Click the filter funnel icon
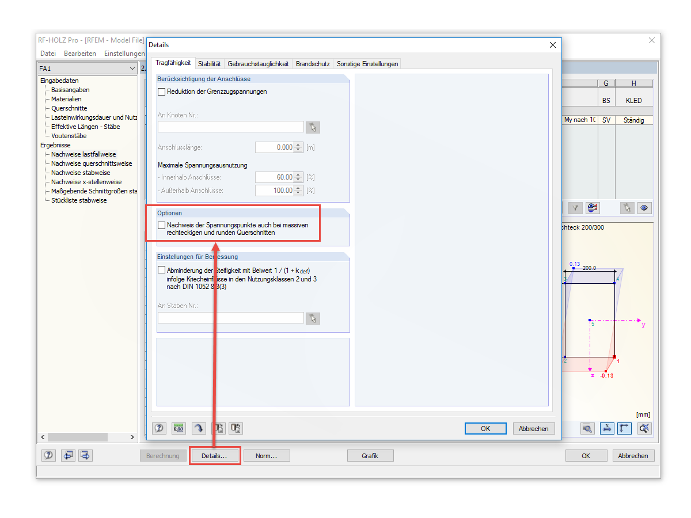 pos(575,208)
